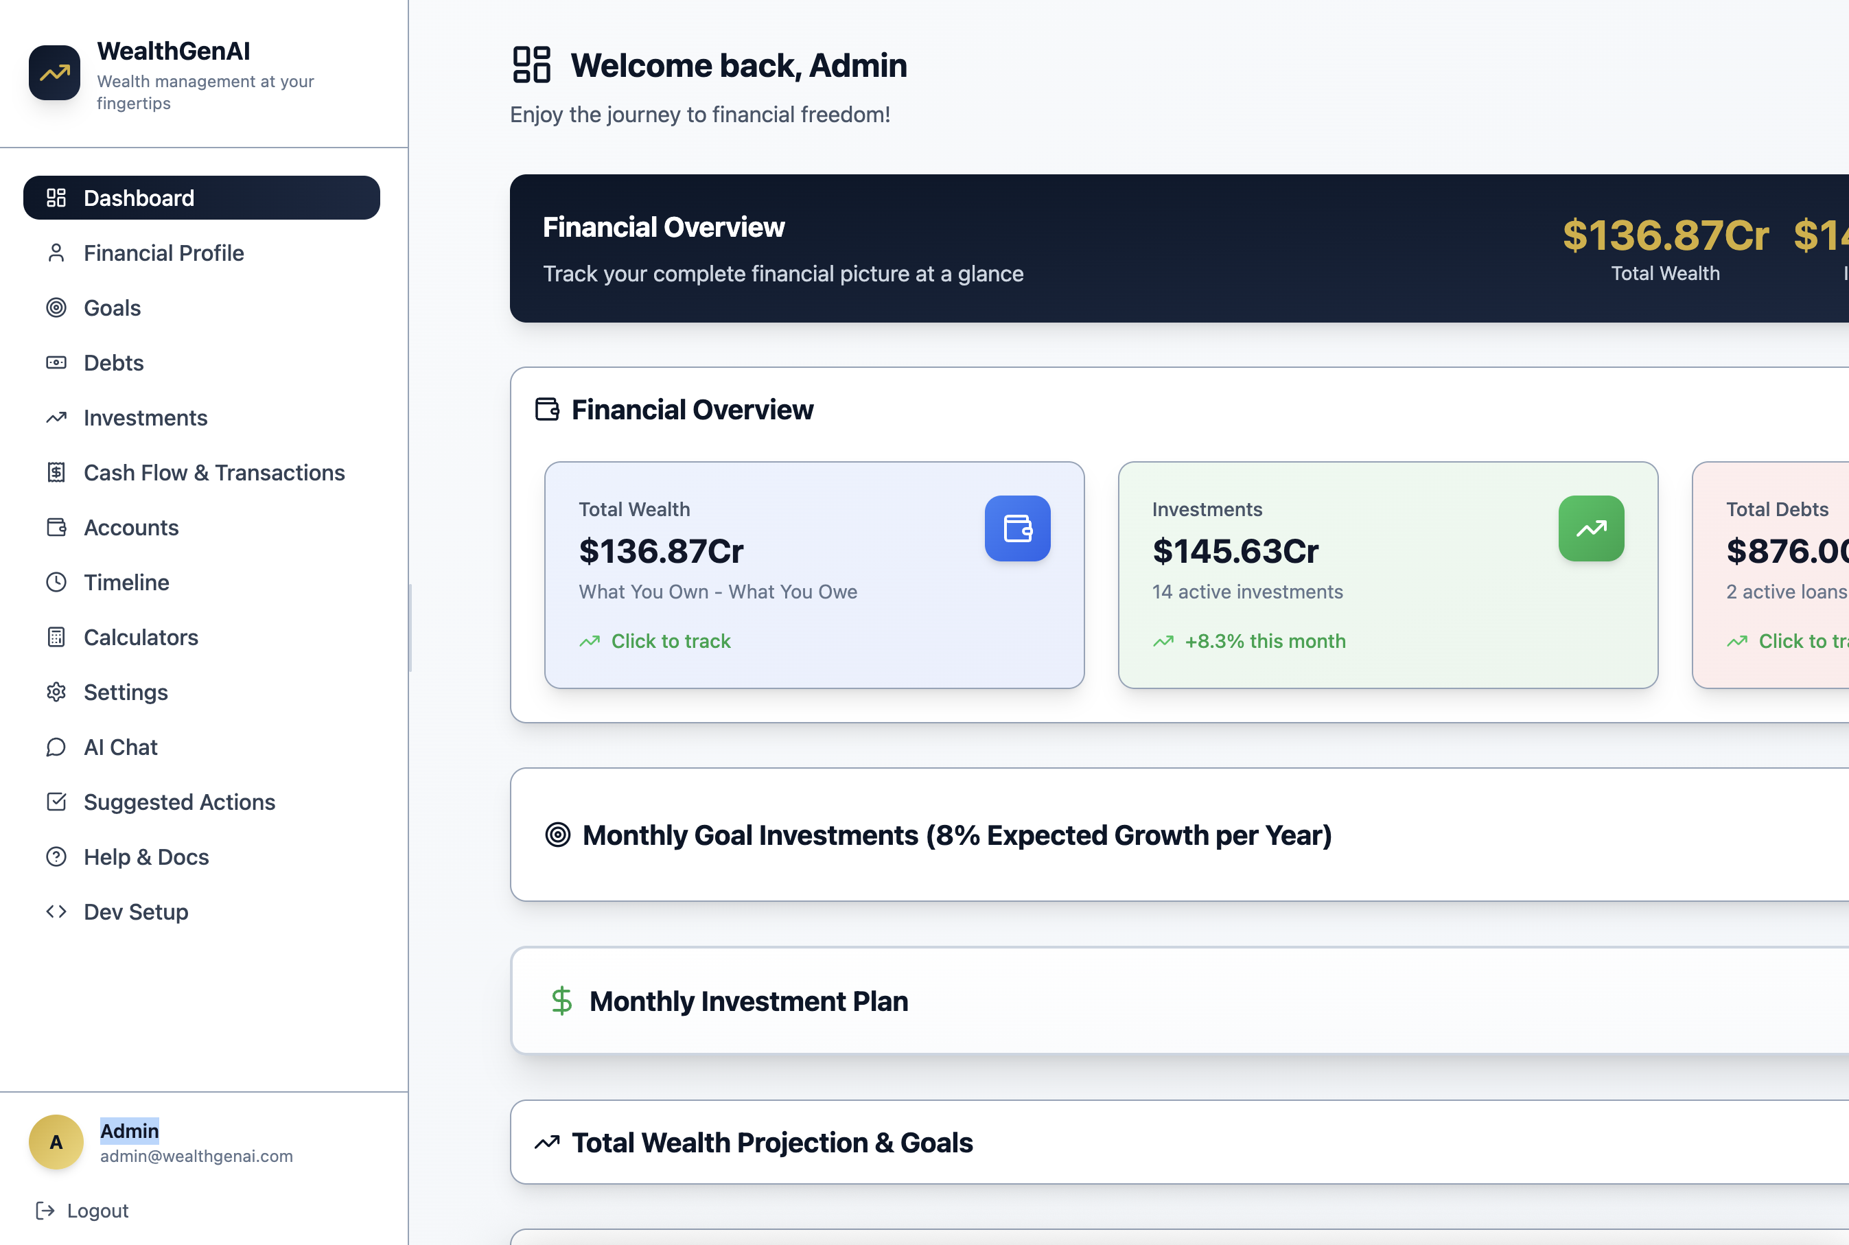Expand the Monthly Investment Plan section
Image resolution: width=1849 pixels, height=1245 pixels.
[x=749, y=1001]
